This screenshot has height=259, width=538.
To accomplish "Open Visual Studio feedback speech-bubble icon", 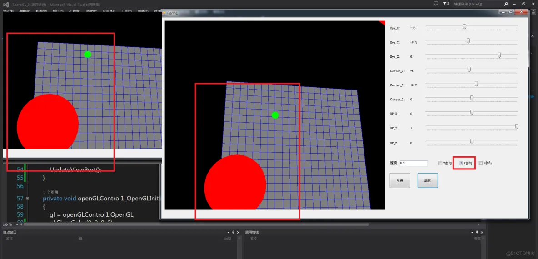I will (x=436, y=4).
